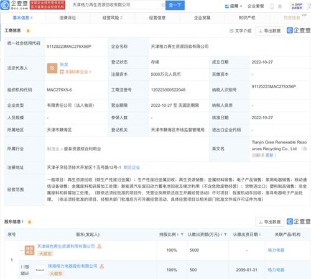The width and height of the screenshot is (311, 279).
Task: Click equity structure icon beside 珠海格力电器股份有限公司
Action: [x=101, y=266]
